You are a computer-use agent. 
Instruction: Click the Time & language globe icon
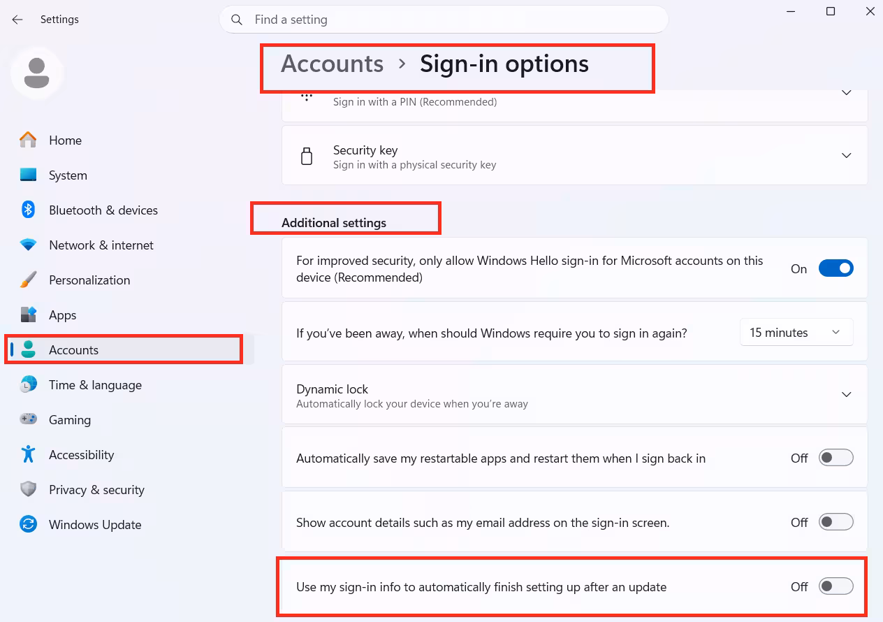[x=28, y=384]
